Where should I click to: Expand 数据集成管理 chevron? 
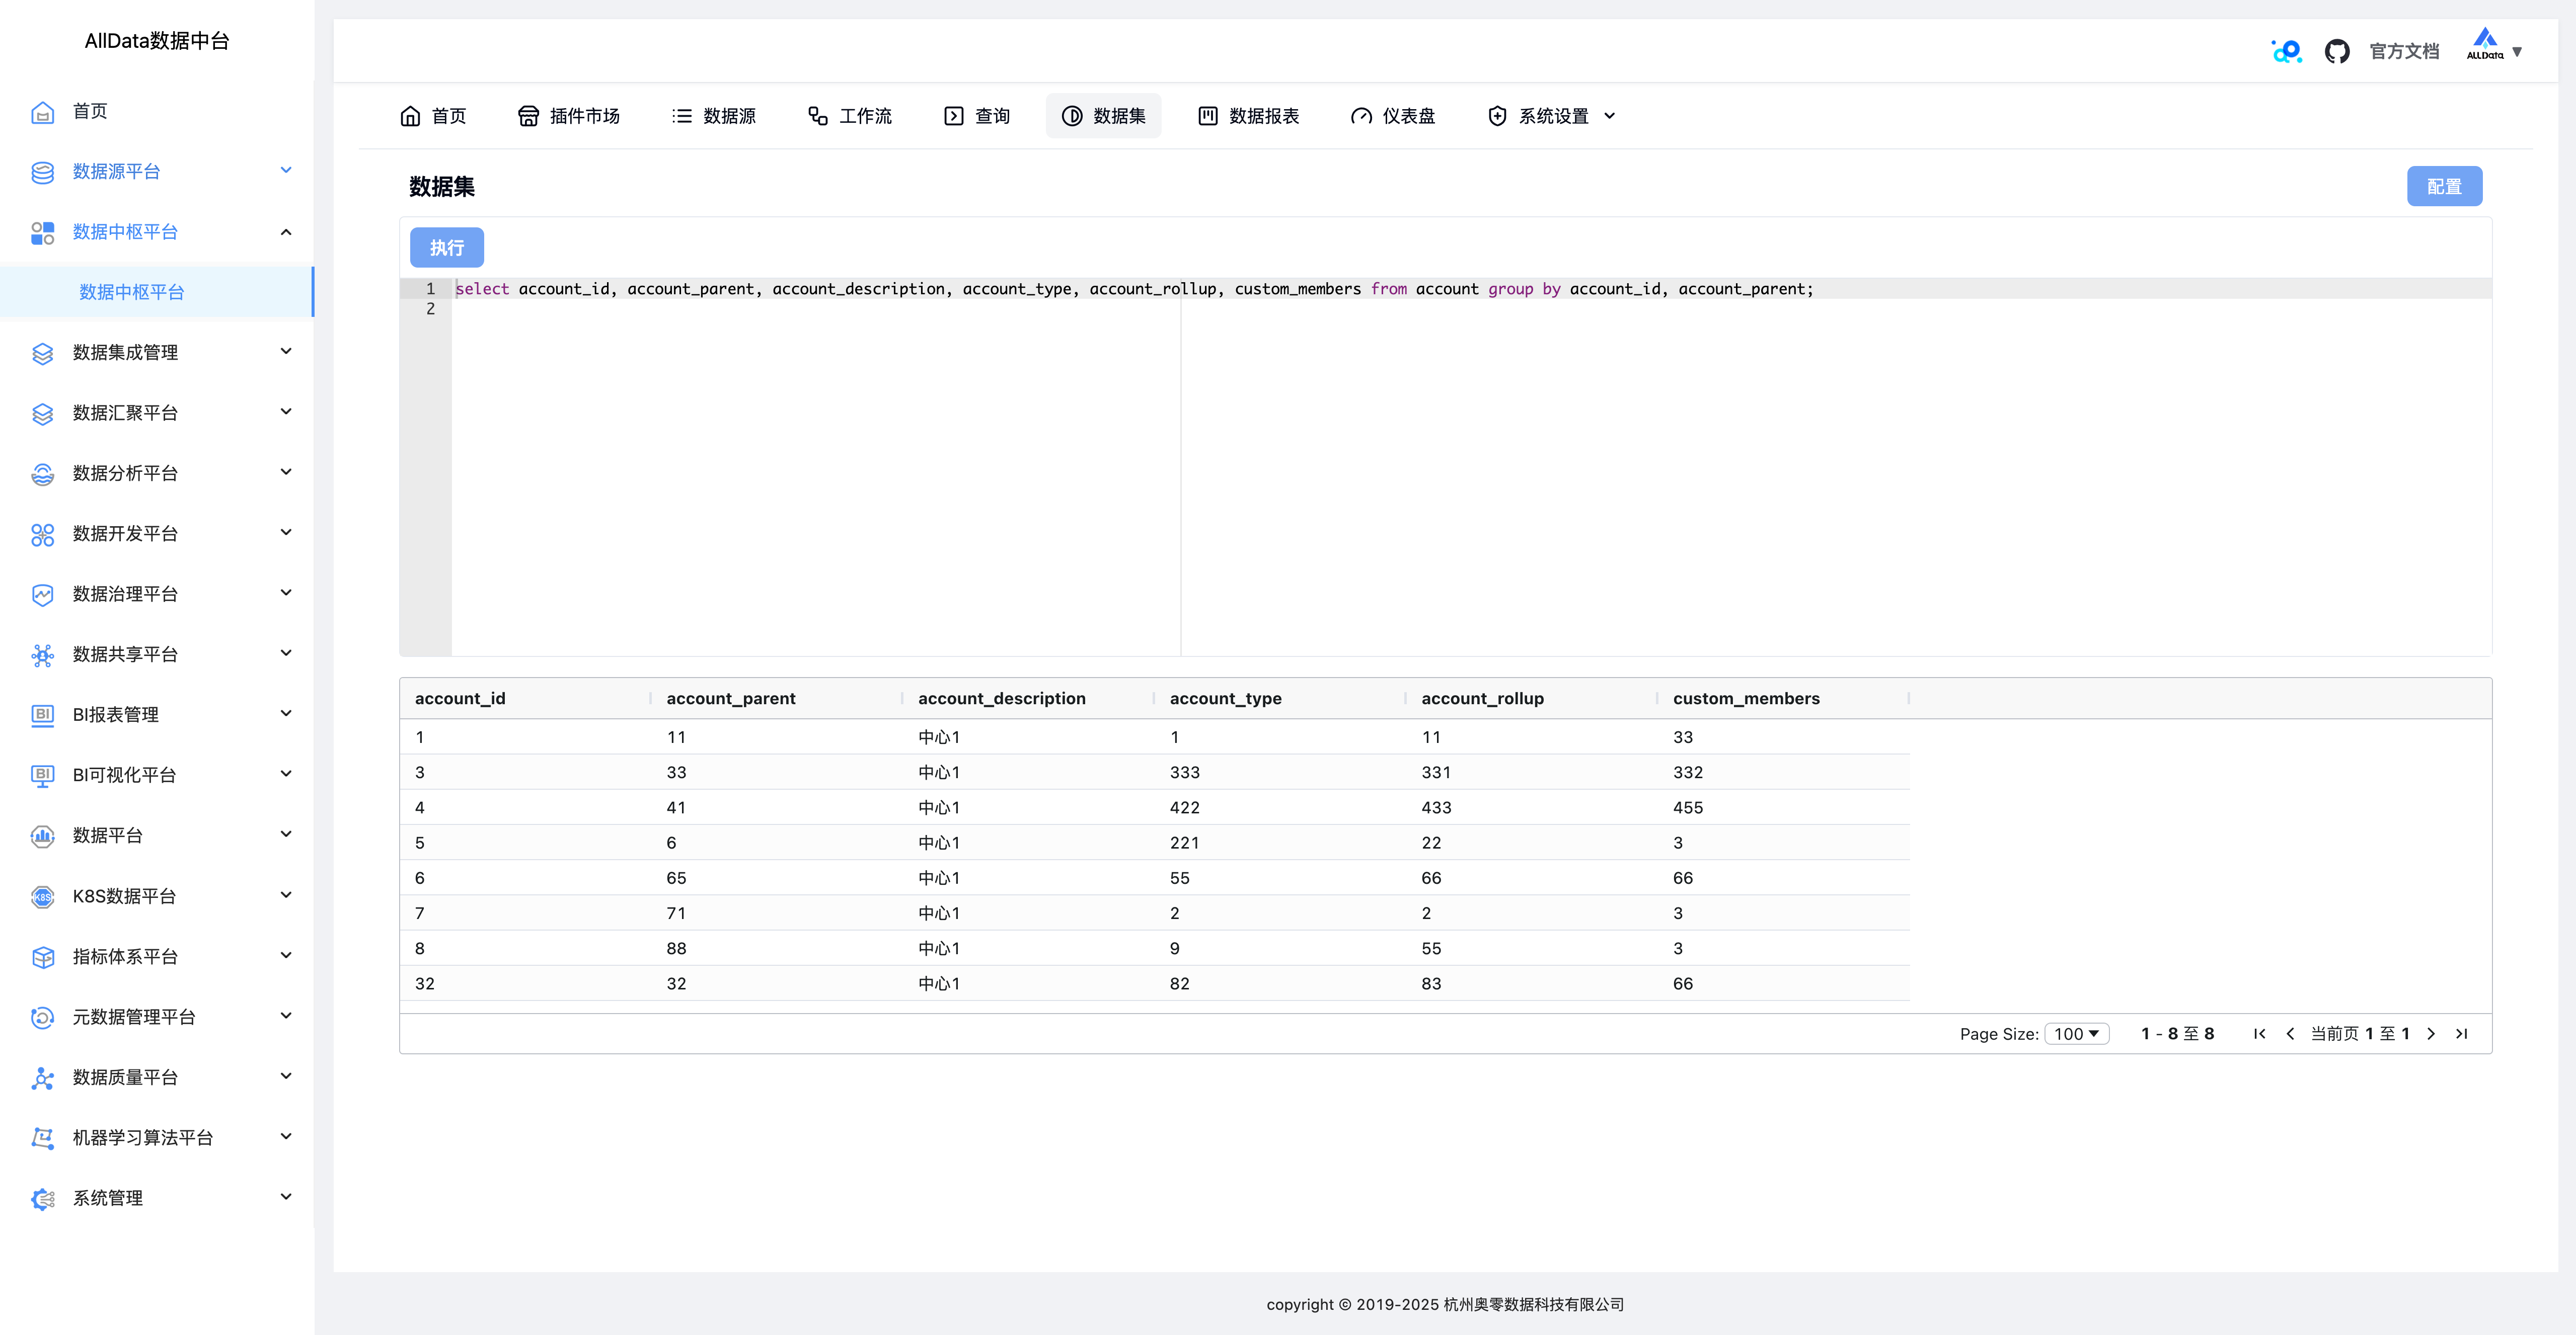tap(286, 352)
